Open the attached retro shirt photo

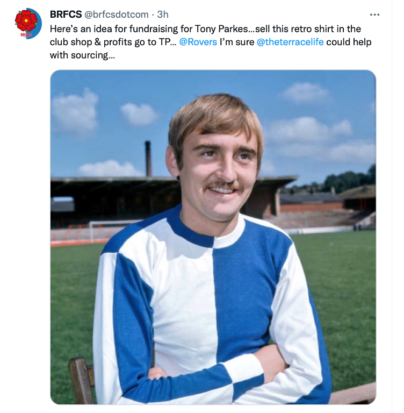pos(213,237)
